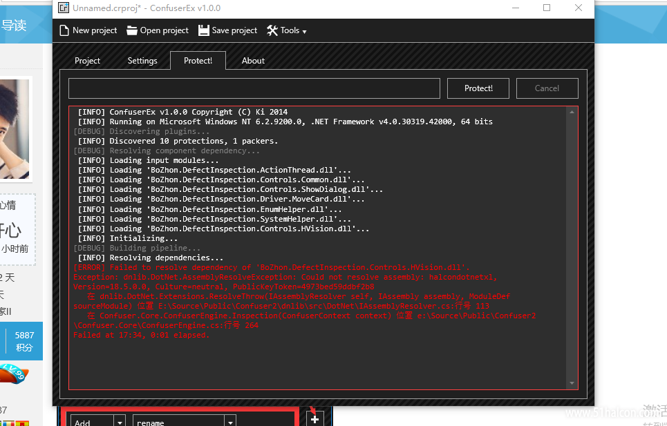The width and height of the screenshot is (667, 426).
Task: Click the progress bar field above the log
Action: click(x=254, y=88)
